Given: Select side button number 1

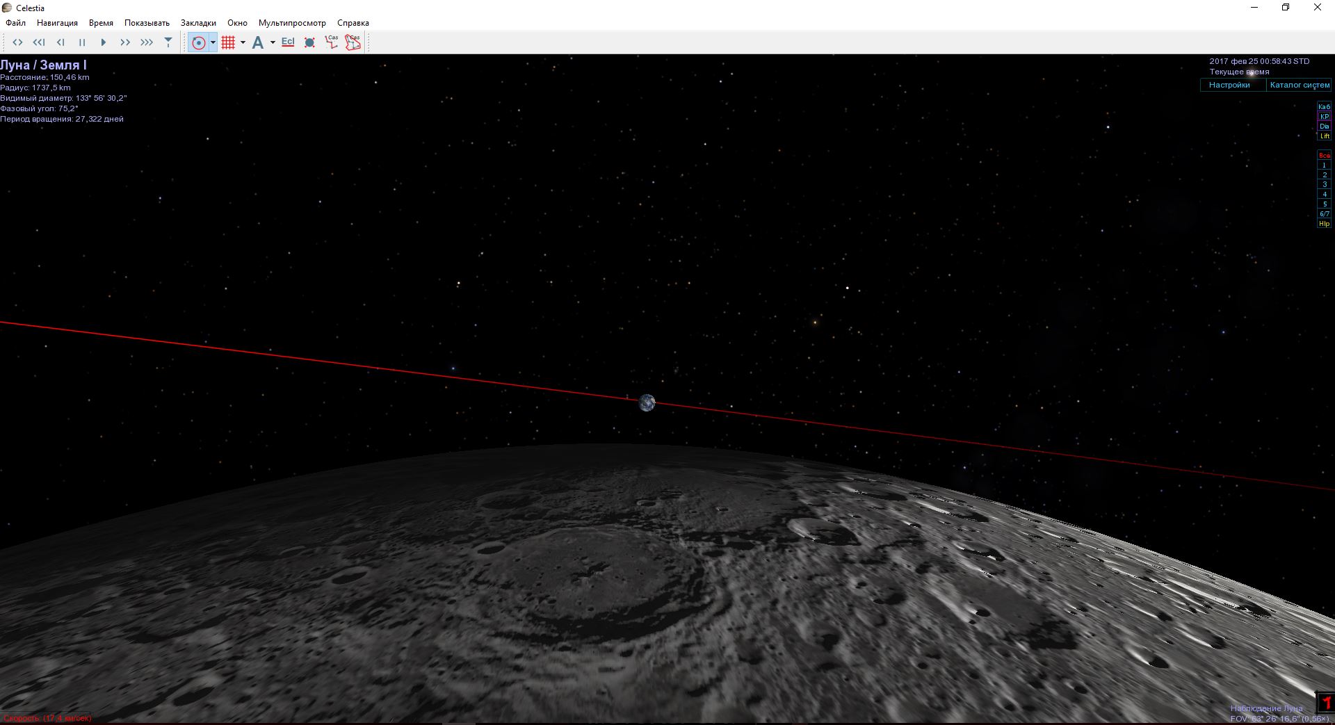Looking at the screenshot, I should tap(1324, 165).
